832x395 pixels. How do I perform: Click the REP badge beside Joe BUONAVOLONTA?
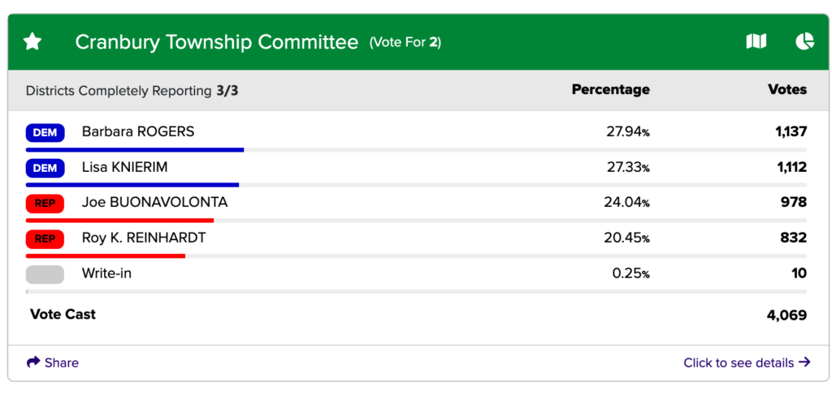click(x=45, y=203)
